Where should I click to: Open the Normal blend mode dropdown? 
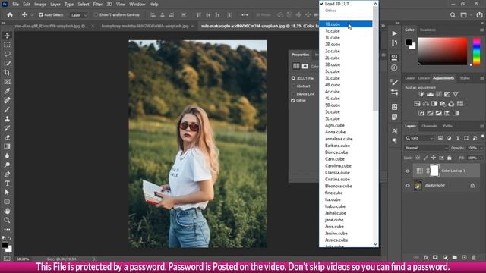[426, 148]
